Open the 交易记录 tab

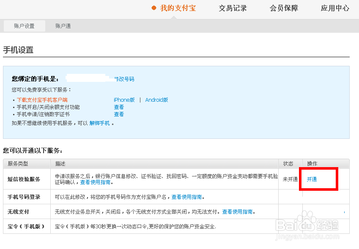(x=233, y=8)
